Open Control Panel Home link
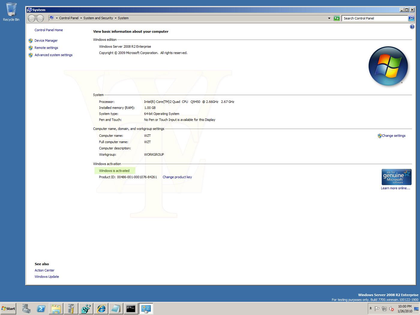 (49, 30)
